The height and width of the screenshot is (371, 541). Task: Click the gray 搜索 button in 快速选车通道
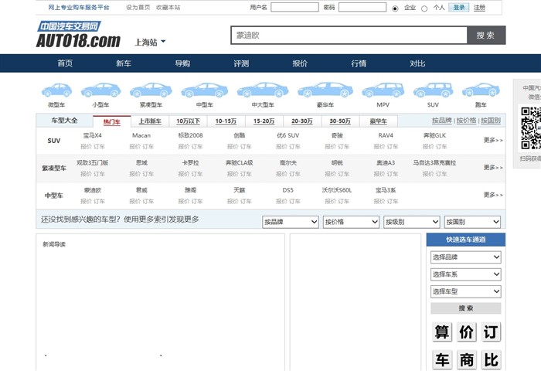coord(466,308)
